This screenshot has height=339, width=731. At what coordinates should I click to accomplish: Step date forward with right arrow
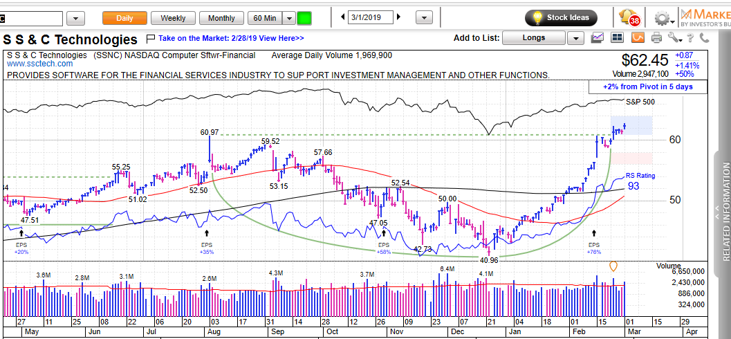[x=398, y=18]
